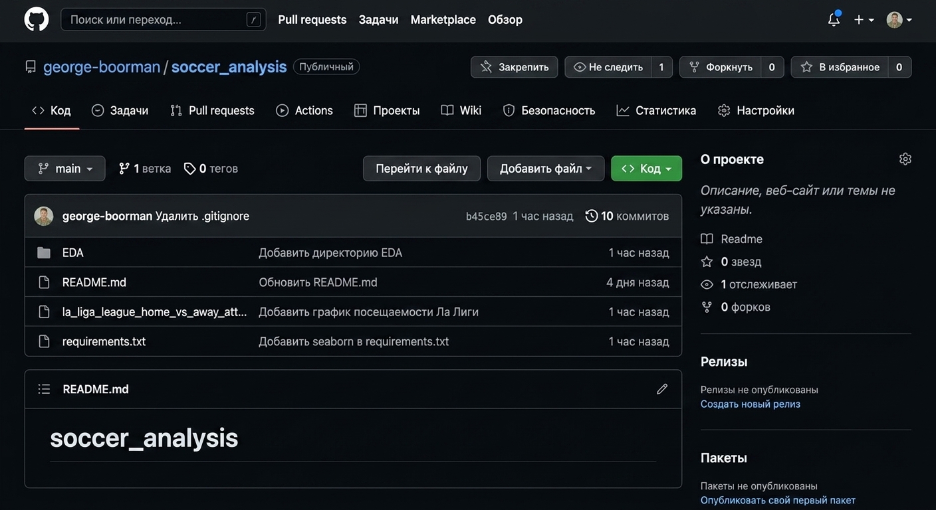Fork the repository with Форкнуть
This screenshot has height=510, width=936.
point(721,67)
